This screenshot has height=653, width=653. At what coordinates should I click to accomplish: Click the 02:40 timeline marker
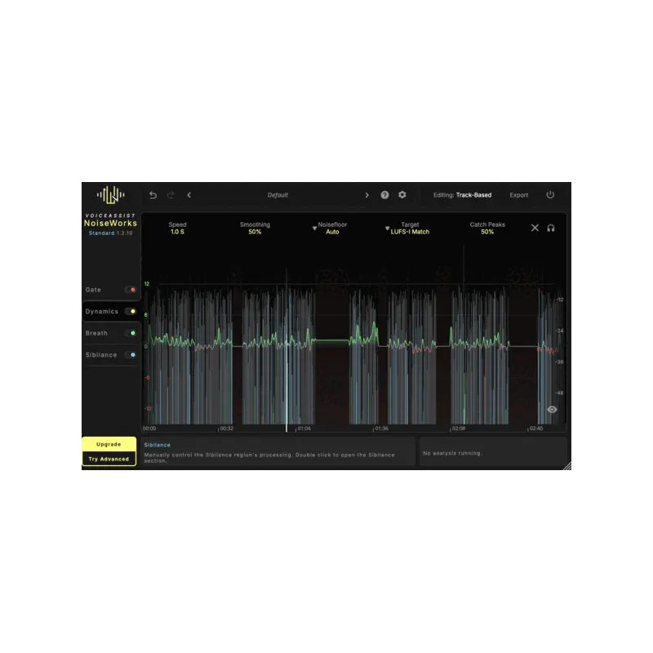point(536,428)
